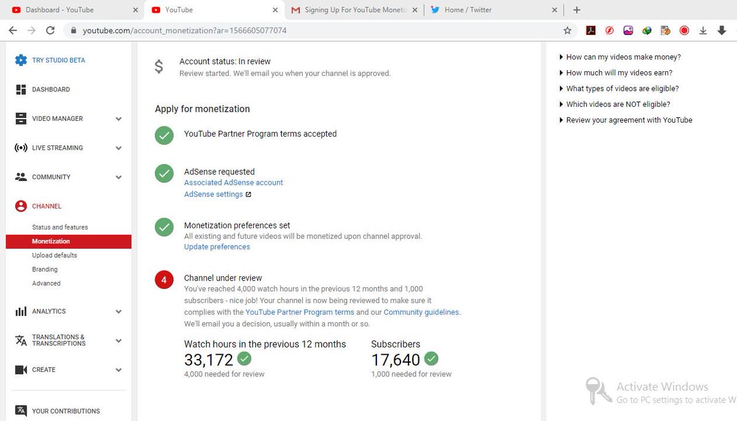This screenshot has height=421, width=737.
Task: Open a new browser tab with plus
Action: [577, 10]
